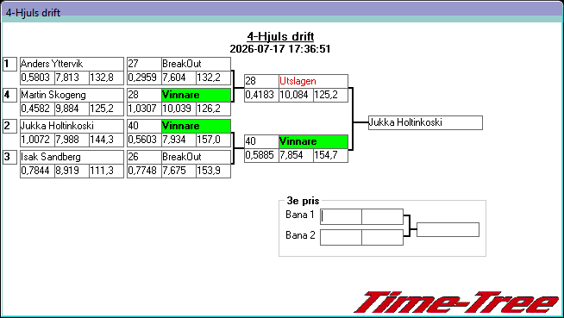Click the BreakOut cell for number 26

click(x=196, y=157)
